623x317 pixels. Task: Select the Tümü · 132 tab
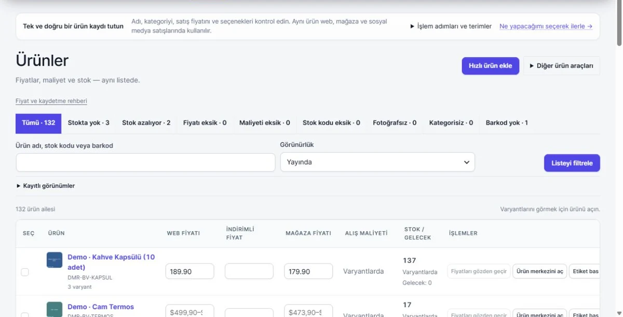click(x=38, y=123)
